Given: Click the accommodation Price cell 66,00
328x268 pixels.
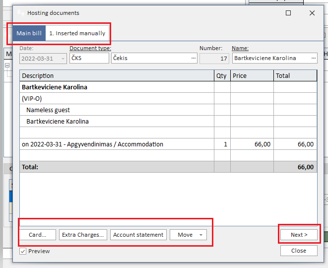Looking at the screenshot, I should pos(252,144).
